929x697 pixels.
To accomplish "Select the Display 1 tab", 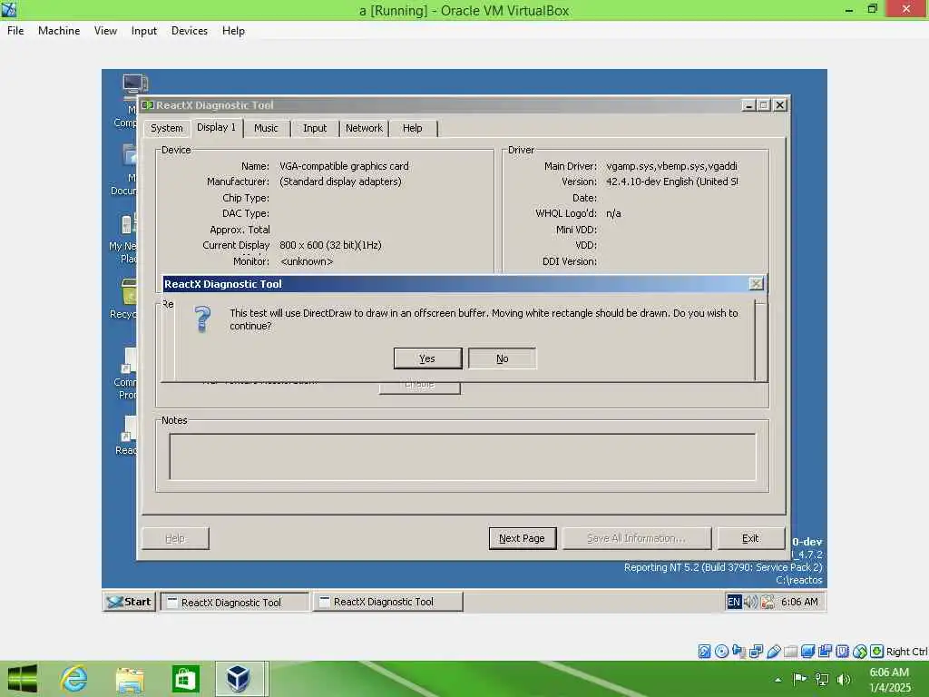I will click(216, 127).
